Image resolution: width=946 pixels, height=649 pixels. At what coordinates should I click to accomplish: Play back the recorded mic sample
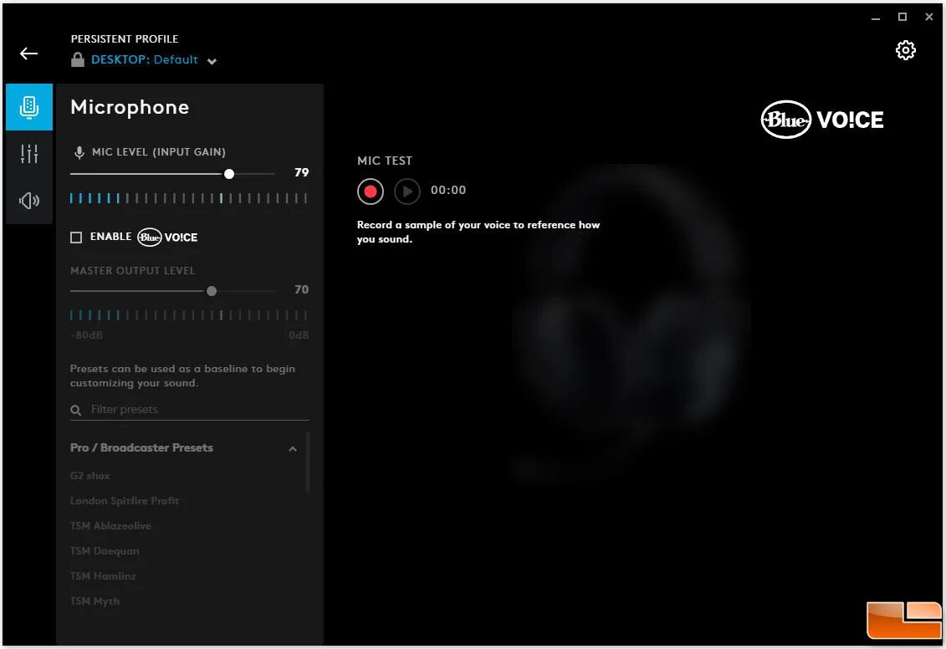coord(407,192)
